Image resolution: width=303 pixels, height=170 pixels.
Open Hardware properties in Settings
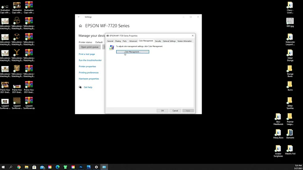point(89,79)
